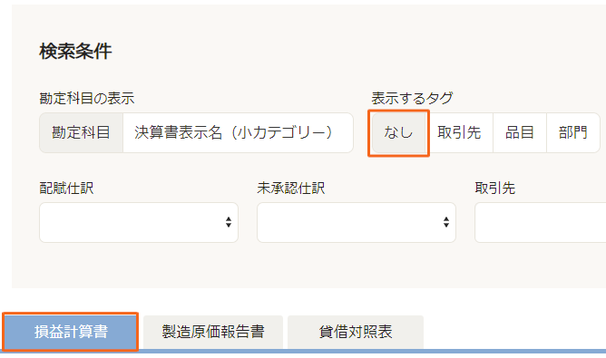Screen dimensions: 606x358
Task: Select 決算書表示名（小カテゴリー） display option
Action: pos(238,133)
